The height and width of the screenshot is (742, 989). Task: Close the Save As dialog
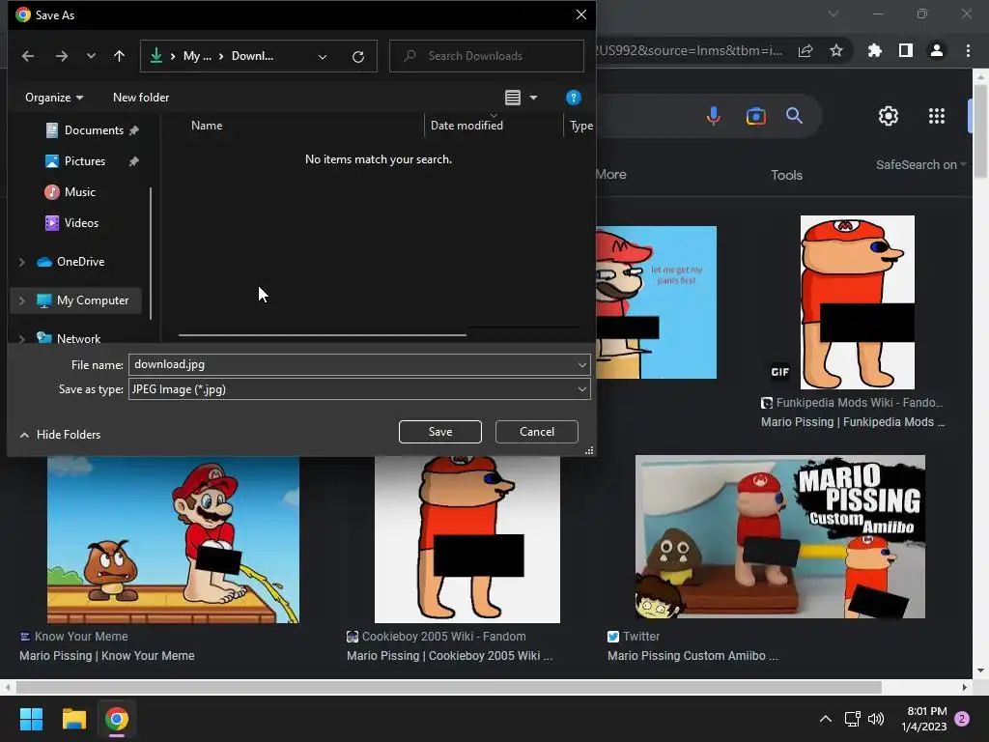580,14
